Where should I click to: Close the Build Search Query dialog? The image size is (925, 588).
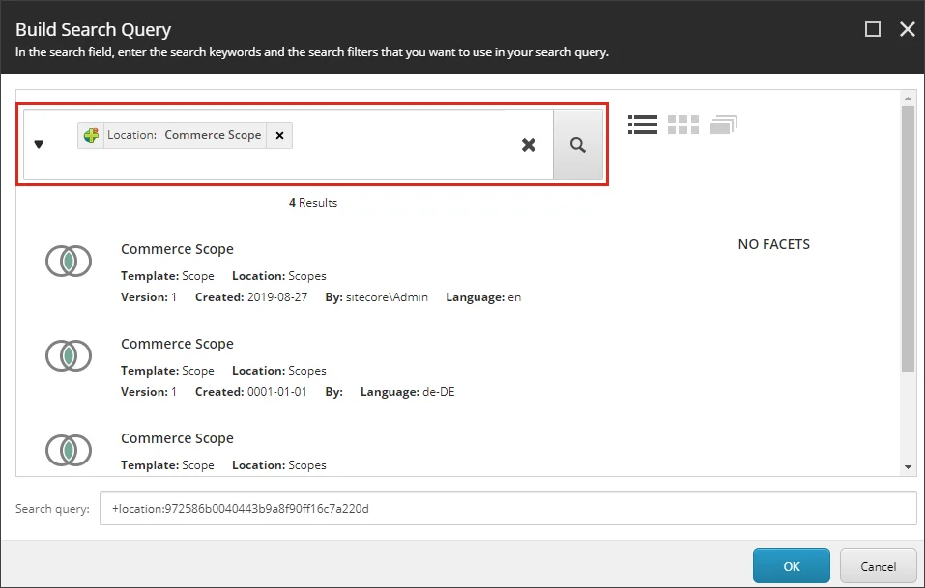pyautogui.click(x=908, y=29)
